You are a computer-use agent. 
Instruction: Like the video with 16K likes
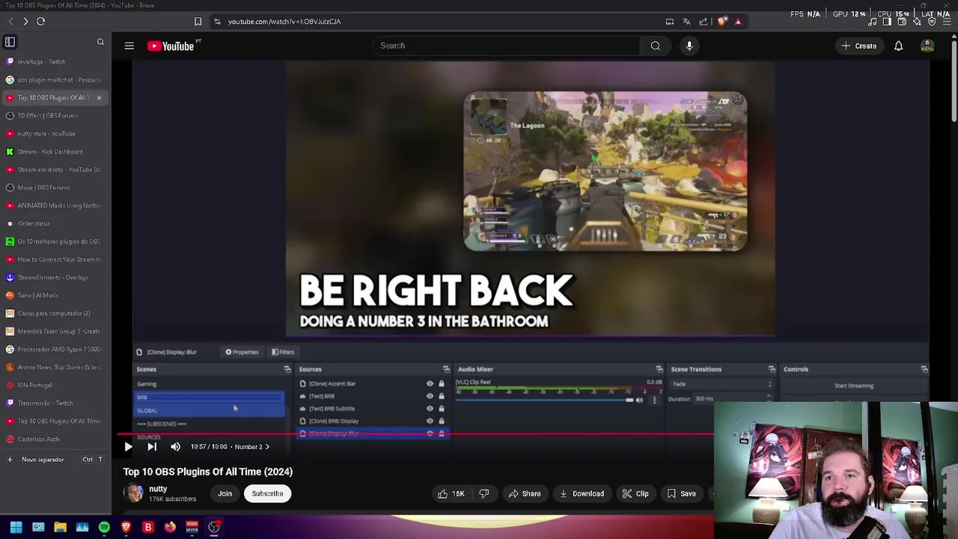(451, 493)
